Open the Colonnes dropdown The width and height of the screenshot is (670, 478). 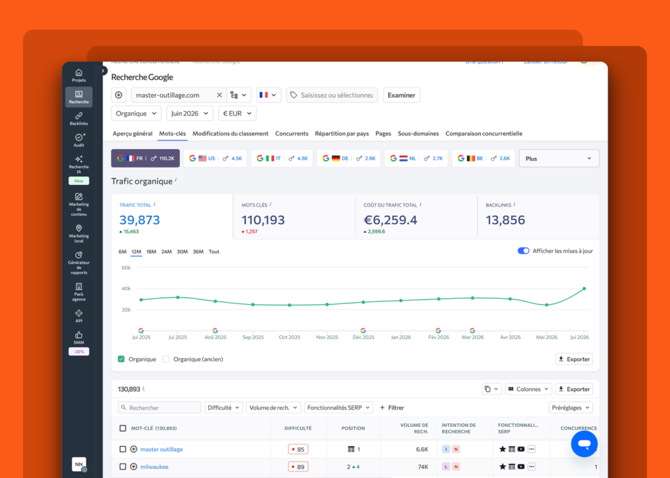[529, 389]
